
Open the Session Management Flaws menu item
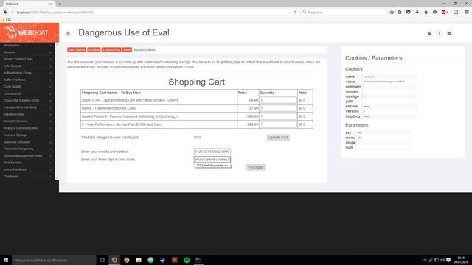click(x=27, y=156)
